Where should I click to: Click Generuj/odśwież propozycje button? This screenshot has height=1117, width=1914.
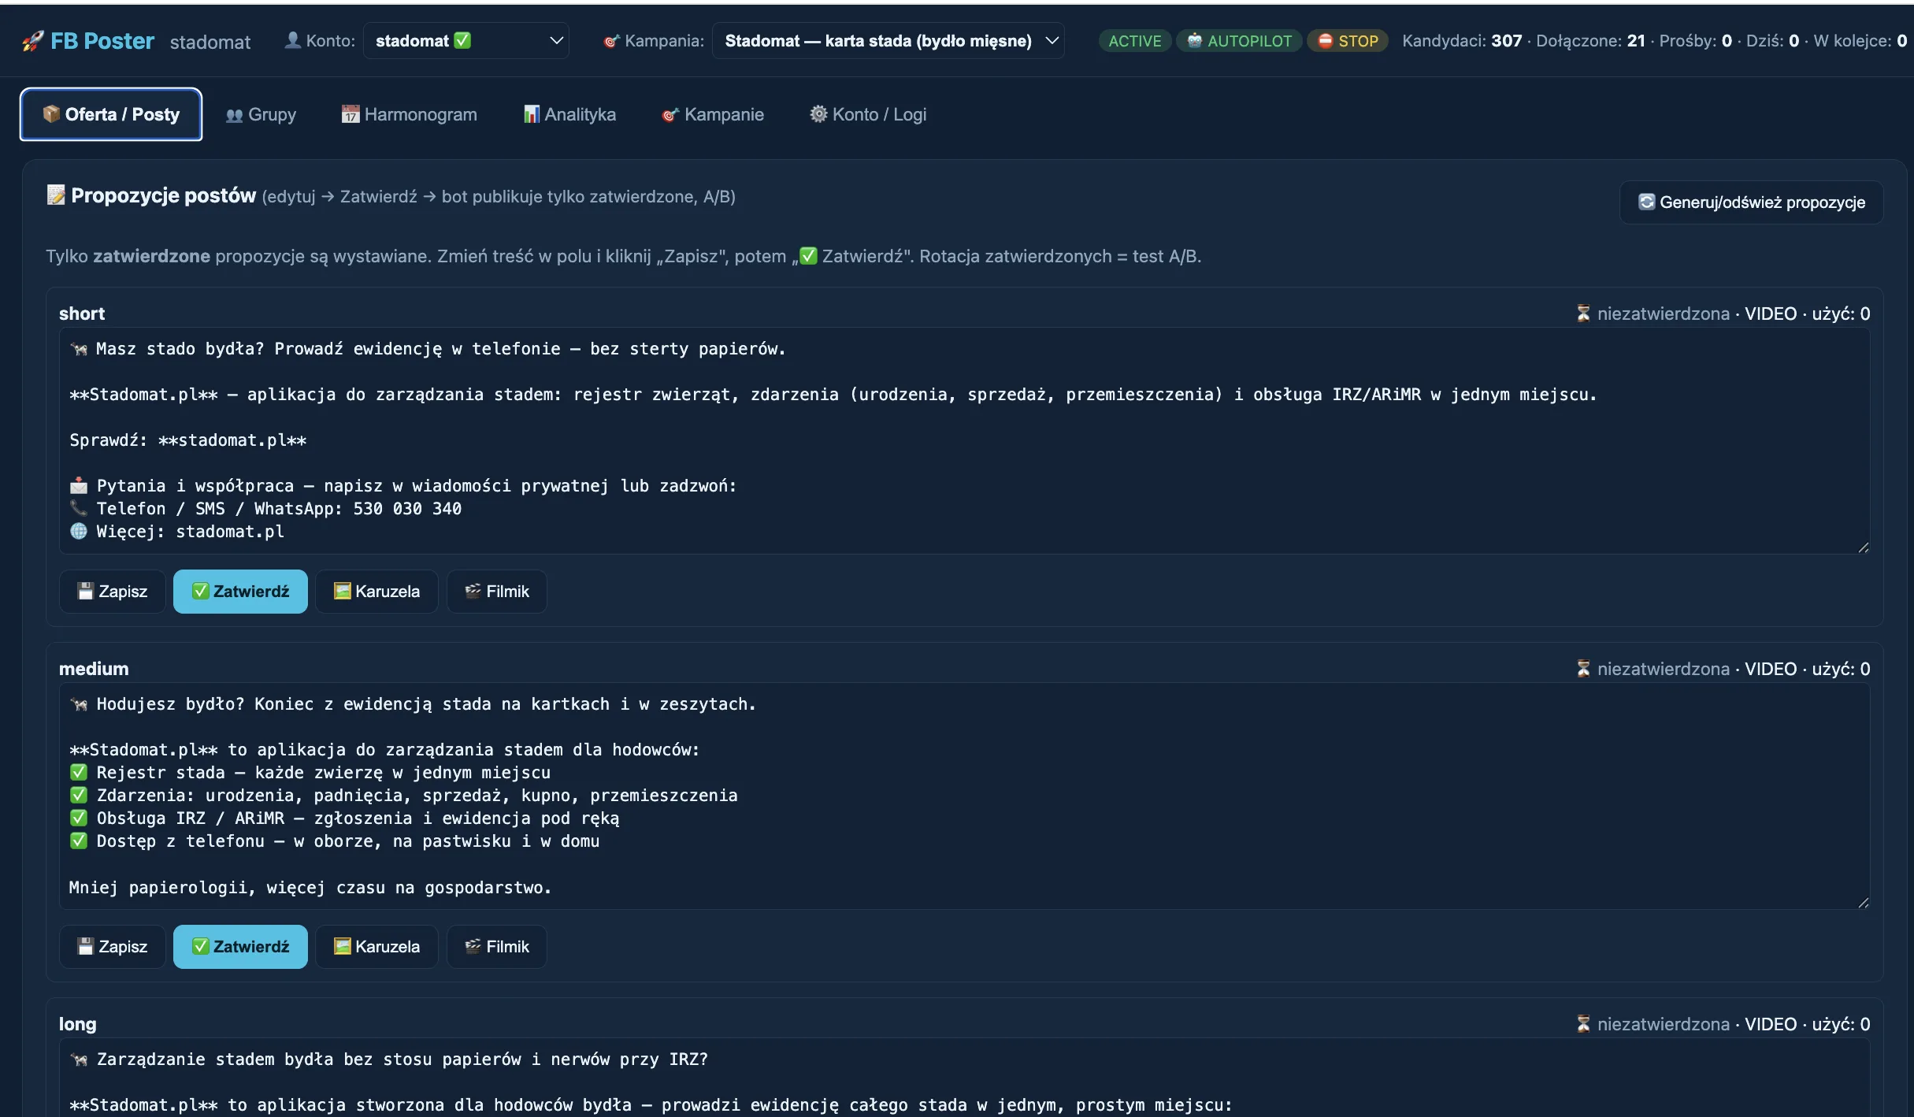[x=1751, y=202]
